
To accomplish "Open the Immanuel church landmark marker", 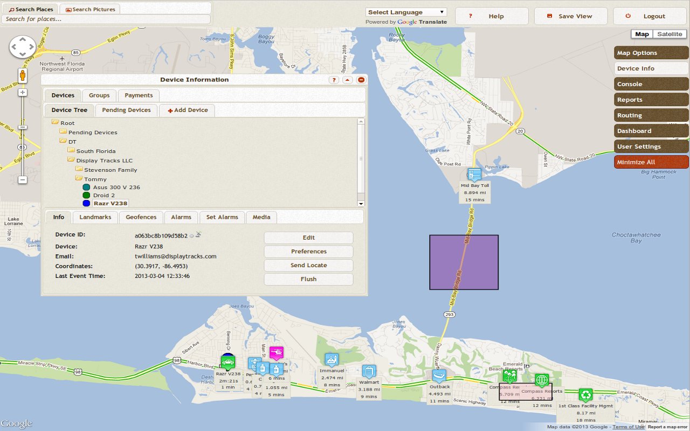I will coord(332,359).
